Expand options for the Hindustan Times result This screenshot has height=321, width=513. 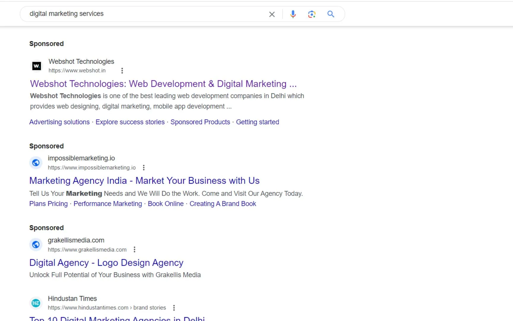click(x=174, y=308)
